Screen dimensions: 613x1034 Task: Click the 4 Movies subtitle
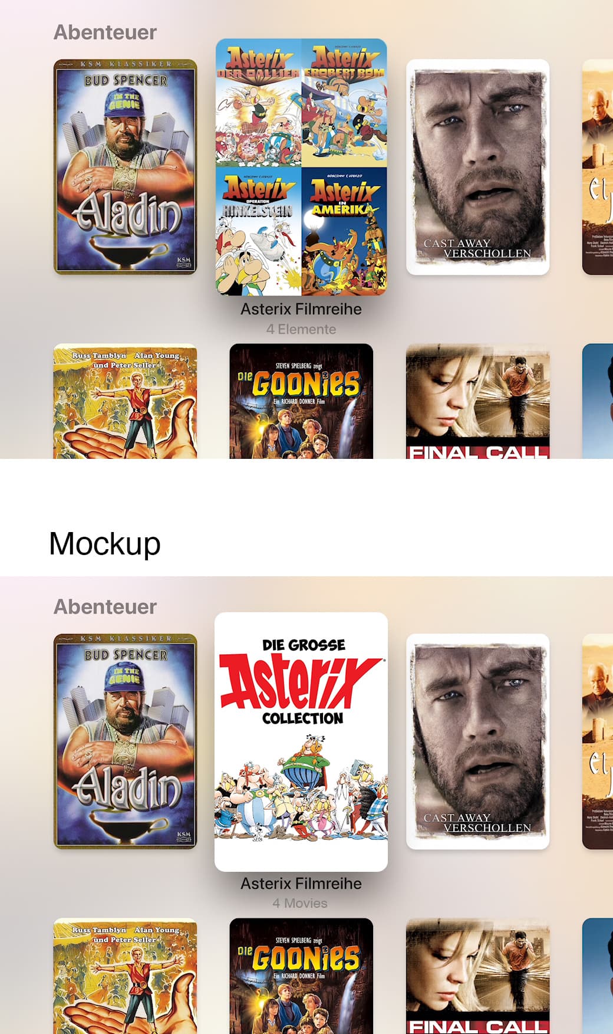click(x=300, y=903)
